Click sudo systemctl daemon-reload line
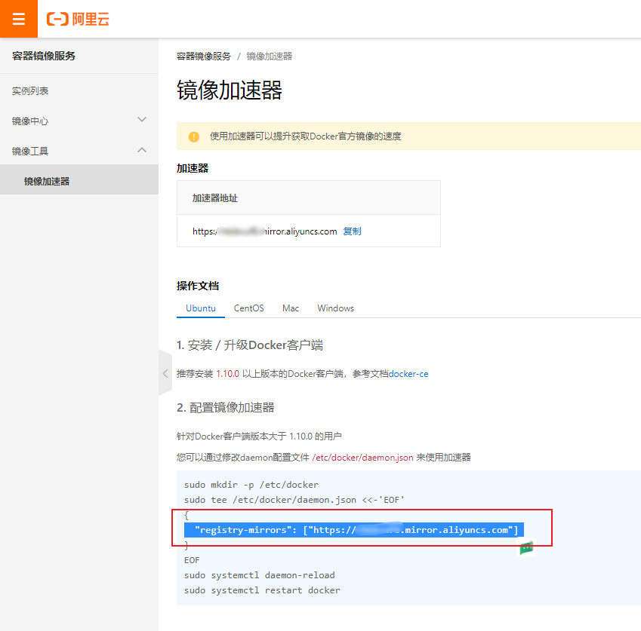The height and width of the screenshot is (631, 641). point(260,575)
